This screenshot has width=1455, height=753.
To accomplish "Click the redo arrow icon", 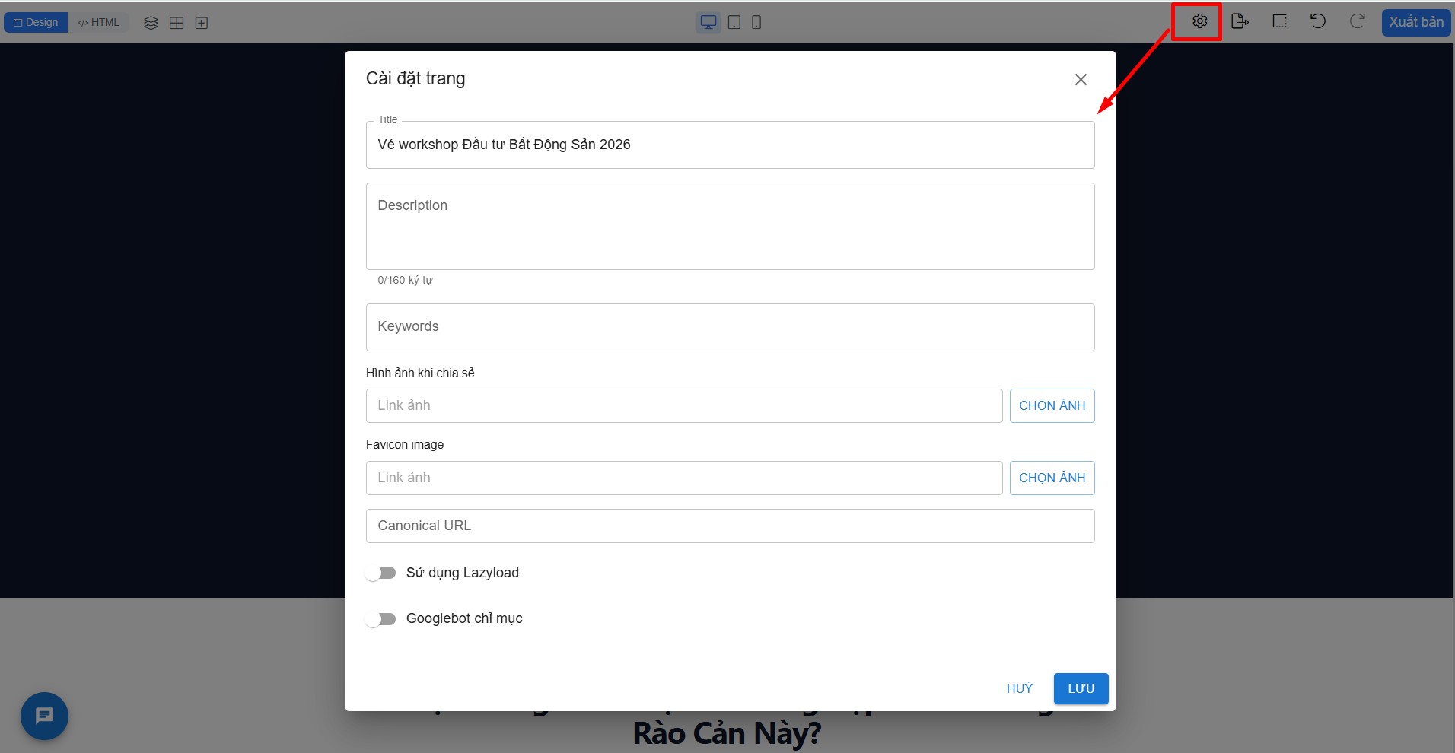I will [x=1357, y=21].
